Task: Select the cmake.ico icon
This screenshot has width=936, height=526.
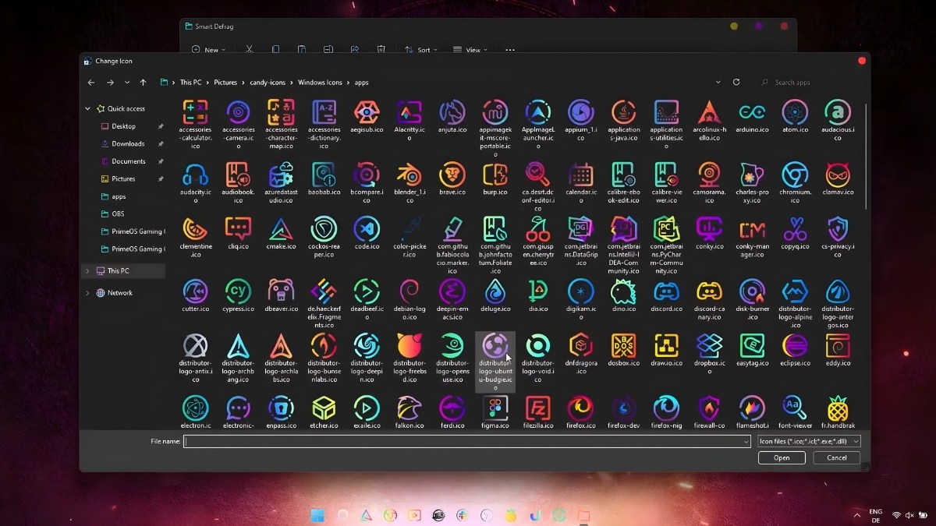Action: [x=281, y=234]
